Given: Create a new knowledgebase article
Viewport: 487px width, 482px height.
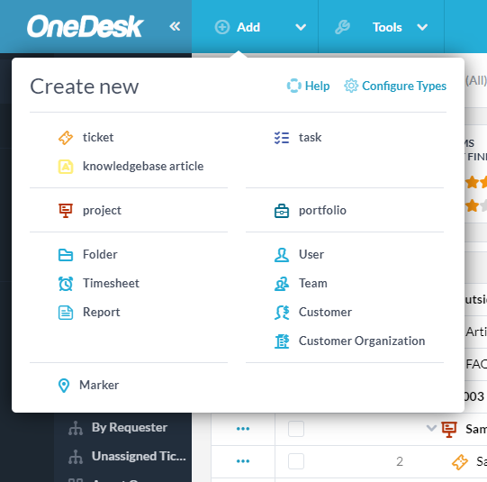Looking at the screenshot, I should pos(143,167).
